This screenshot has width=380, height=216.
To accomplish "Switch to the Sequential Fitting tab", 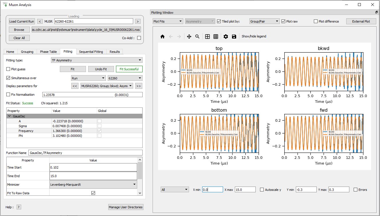I will point(91,52).
